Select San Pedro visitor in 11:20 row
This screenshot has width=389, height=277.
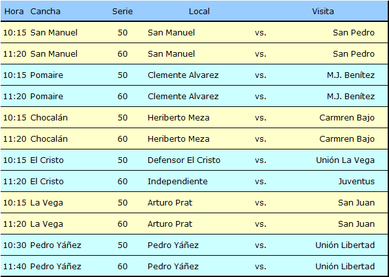(x=354, y=54)
